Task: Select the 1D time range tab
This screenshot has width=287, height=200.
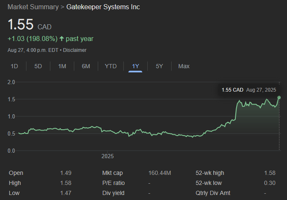Action: (14, 66)
